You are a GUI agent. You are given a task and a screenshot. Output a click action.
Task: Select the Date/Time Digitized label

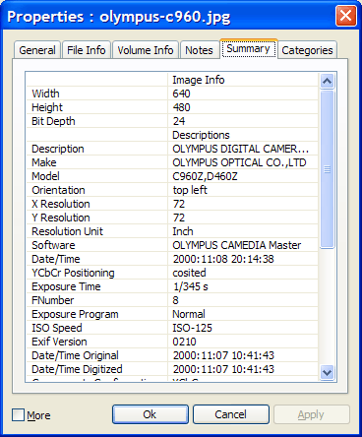[77, 369]
